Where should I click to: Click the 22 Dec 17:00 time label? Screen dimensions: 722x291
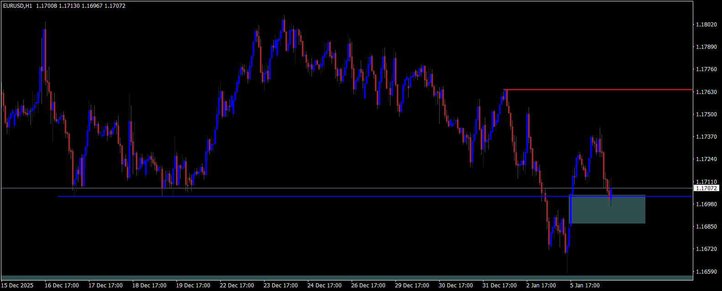point(237,286)
